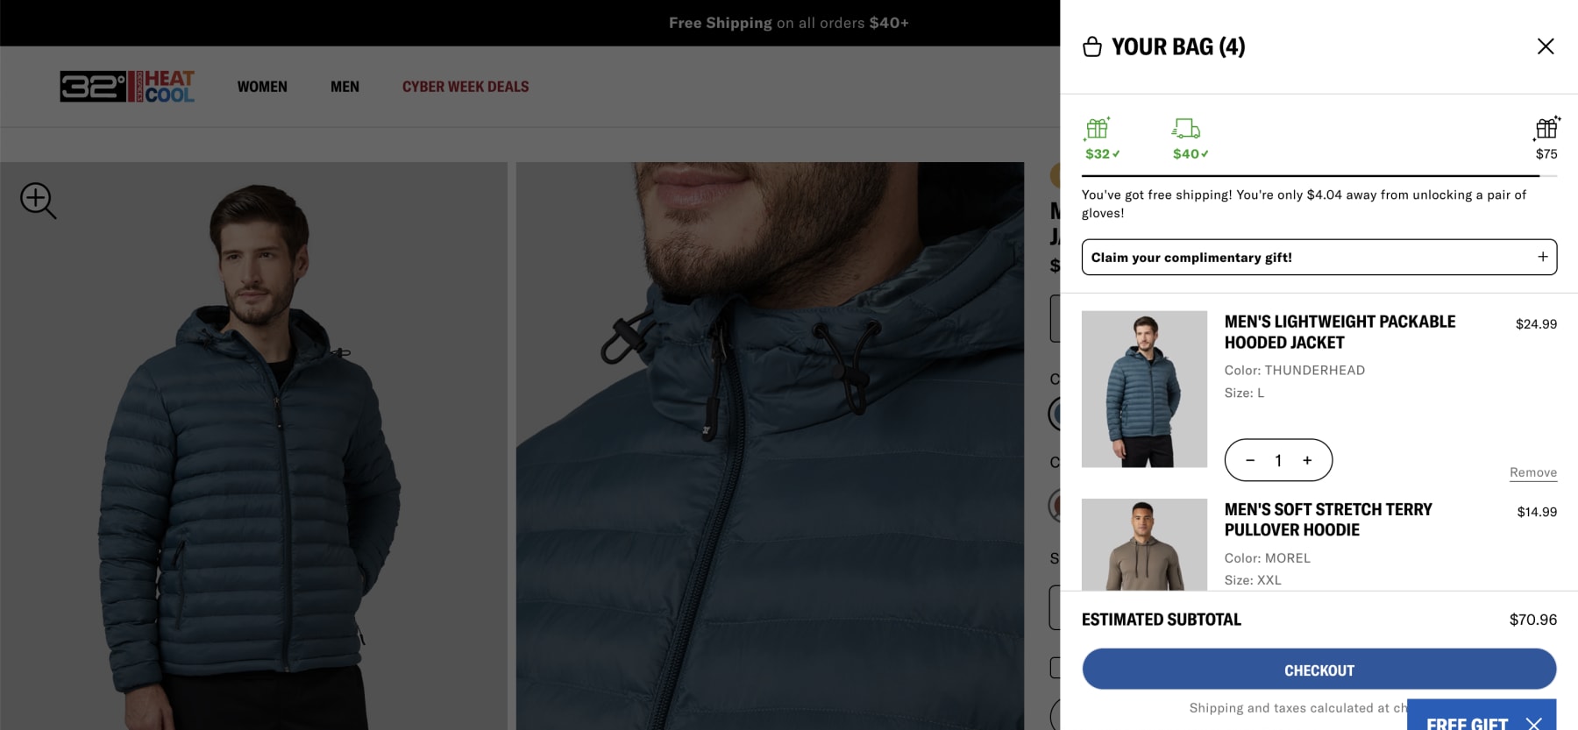
Task: Open the Men menu
Action: pos(345,87)
